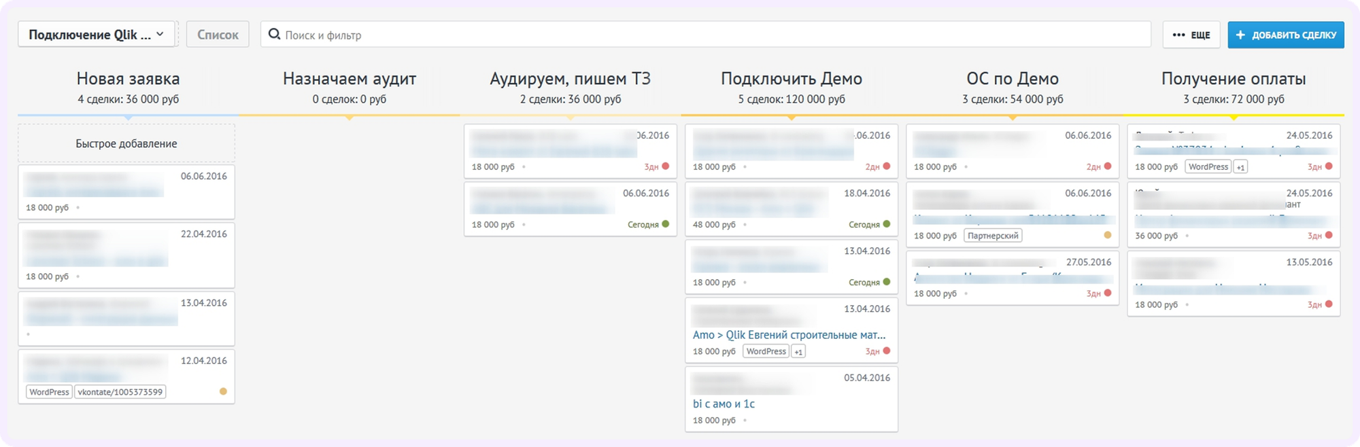The width and height of the screenshot is (1360, 447).
Task: Click 3 сделки: 72 000 руб summary
Action: tap(1234, 99)
